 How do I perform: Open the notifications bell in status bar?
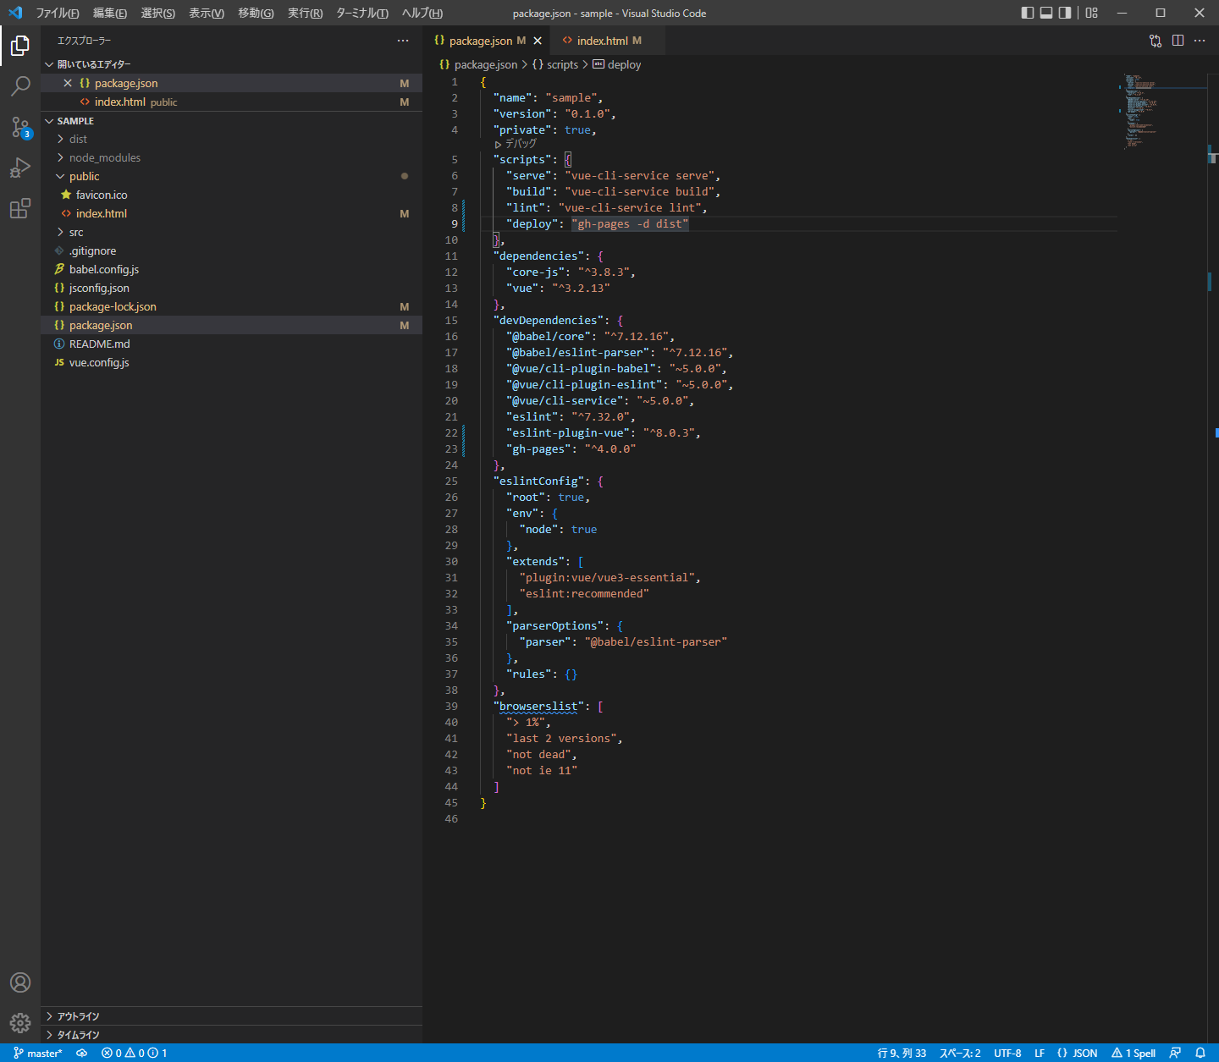1200,1053
